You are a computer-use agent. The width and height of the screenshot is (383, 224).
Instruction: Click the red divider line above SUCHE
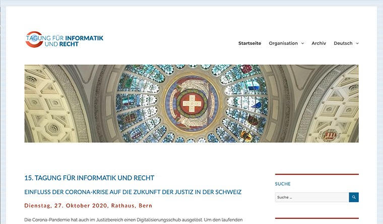click(x=316, y=174)
